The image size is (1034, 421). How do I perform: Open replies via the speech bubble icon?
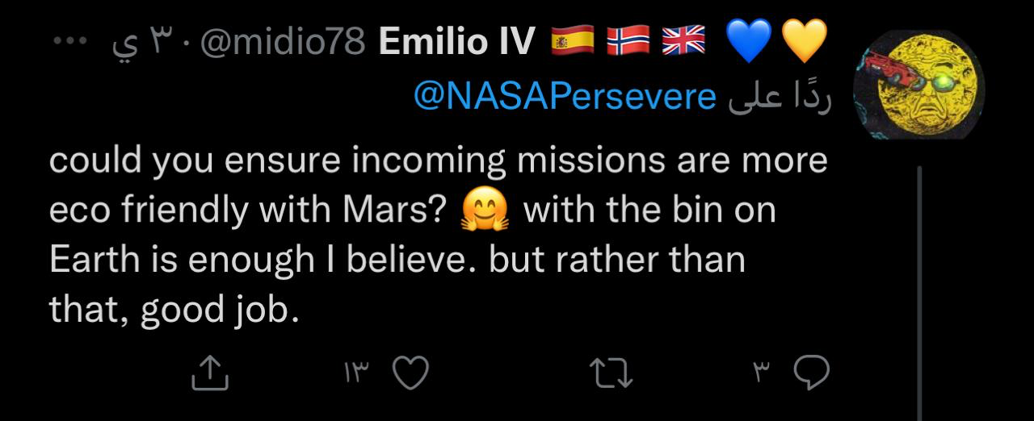click(x=812, y=373)
